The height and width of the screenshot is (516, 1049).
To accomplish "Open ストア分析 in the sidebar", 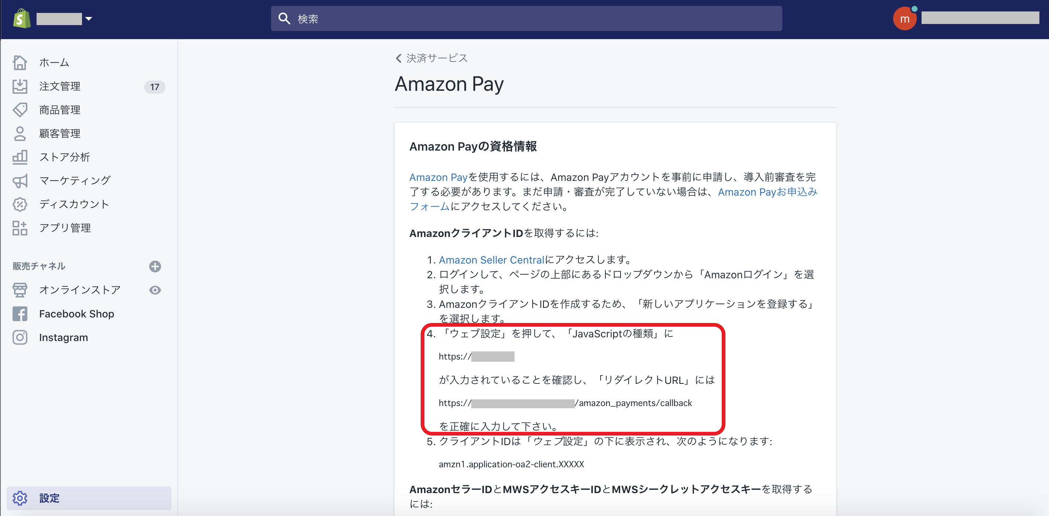I will click(x=64, y=157).
